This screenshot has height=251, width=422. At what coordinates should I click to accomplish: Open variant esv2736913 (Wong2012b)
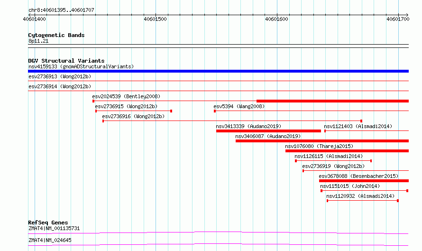(x=60, y=76)
